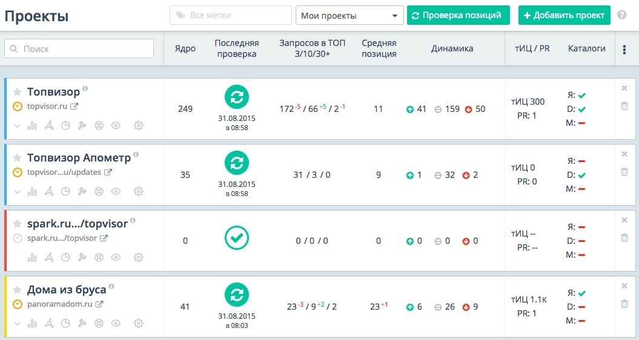Open Дома из бруса project title
Image resolution: width=639 pixels, height=340 pixels.
tap(67, 290)
